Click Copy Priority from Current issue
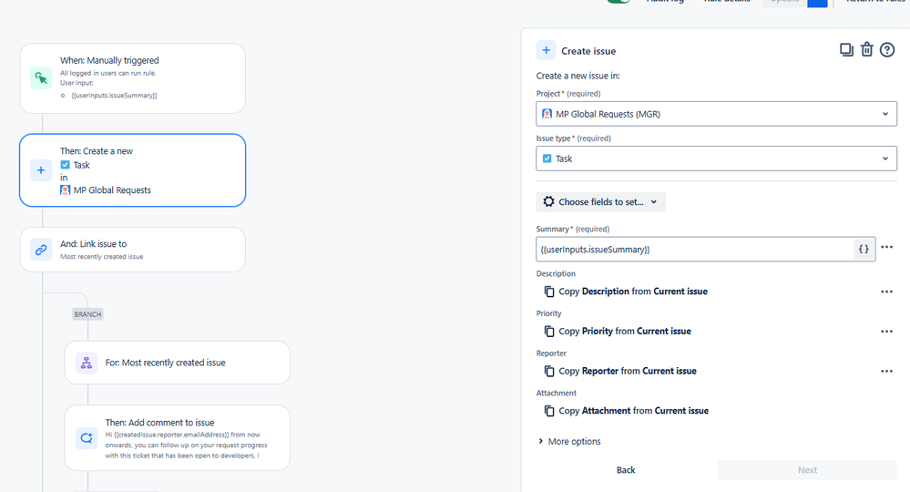910x492 pixels. [x=625, y=332]
